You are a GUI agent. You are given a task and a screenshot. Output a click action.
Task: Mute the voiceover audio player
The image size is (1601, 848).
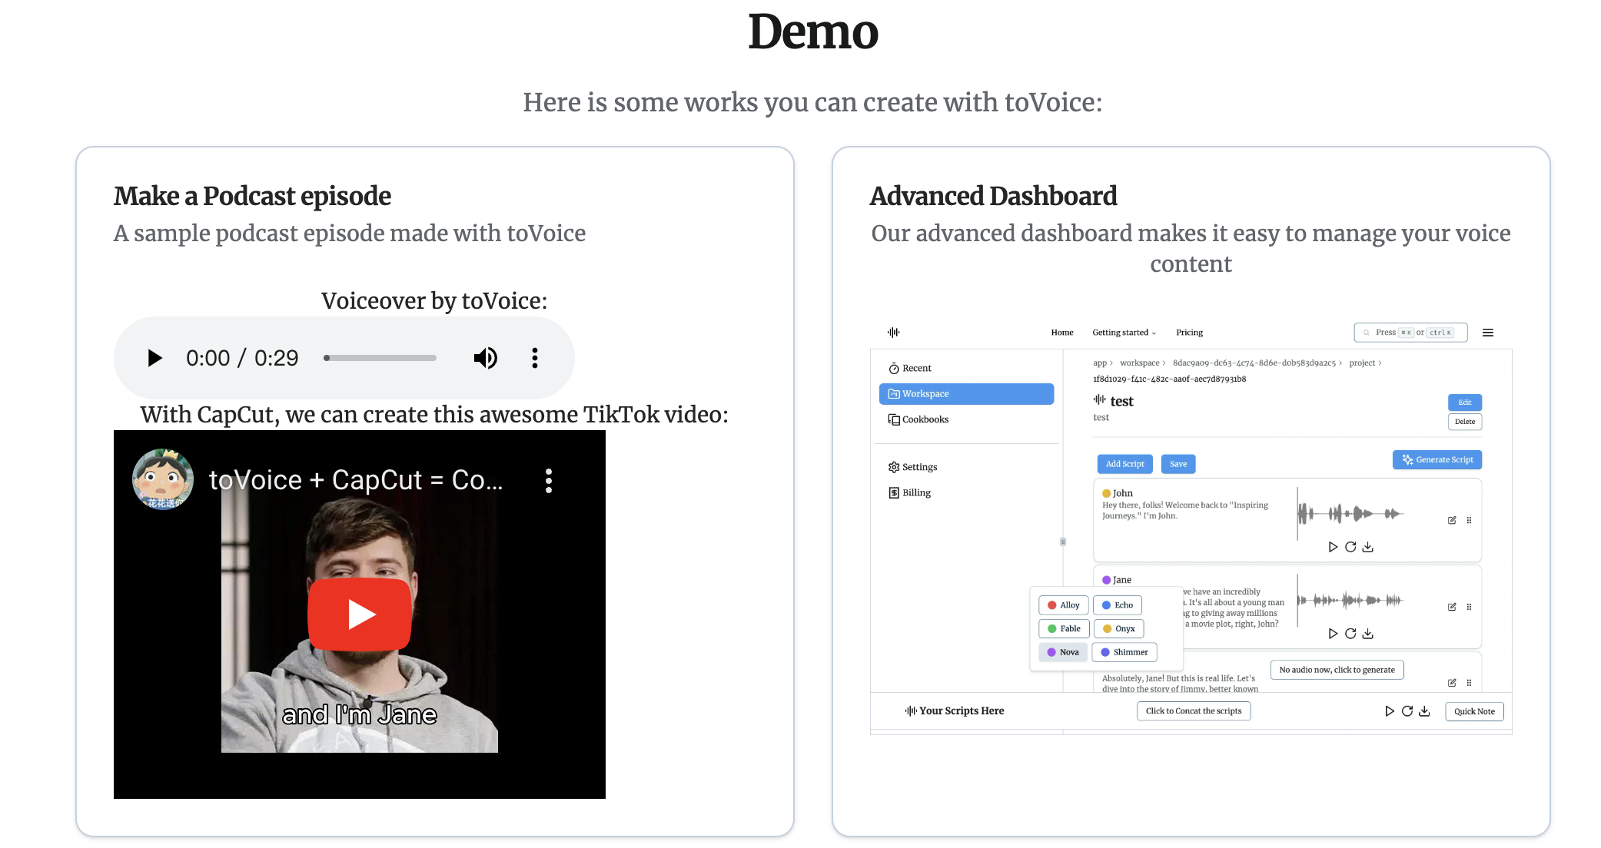pyautogui.click(x=485, y=358)
